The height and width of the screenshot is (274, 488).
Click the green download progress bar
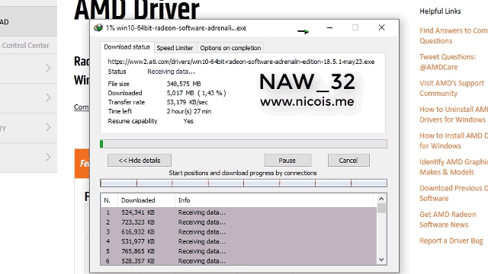point(243,144)
